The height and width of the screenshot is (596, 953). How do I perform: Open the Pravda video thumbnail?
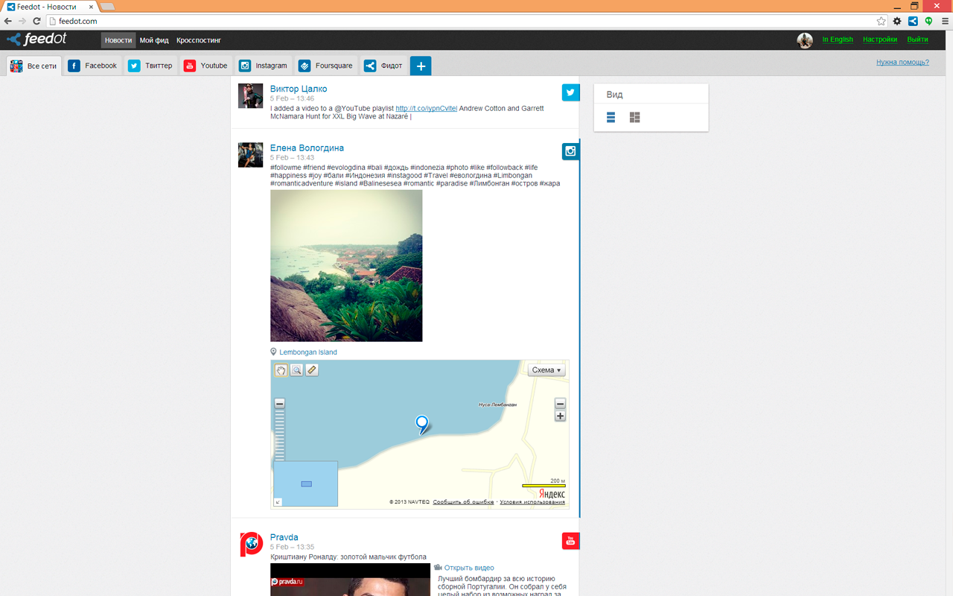click(350, 580)
